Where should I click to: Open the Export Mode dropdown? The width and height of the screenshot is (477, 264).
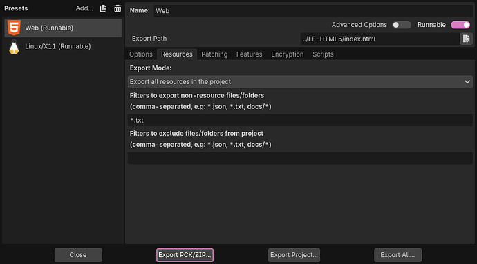(x=300, y=82)
